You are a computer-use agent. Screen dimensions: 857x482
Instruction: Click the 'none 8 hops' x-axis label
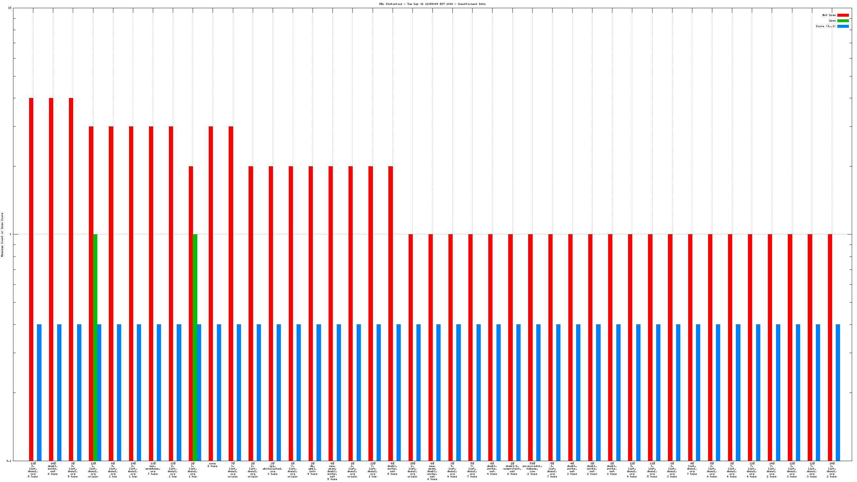pyautogui.click(x=212, y=465)
